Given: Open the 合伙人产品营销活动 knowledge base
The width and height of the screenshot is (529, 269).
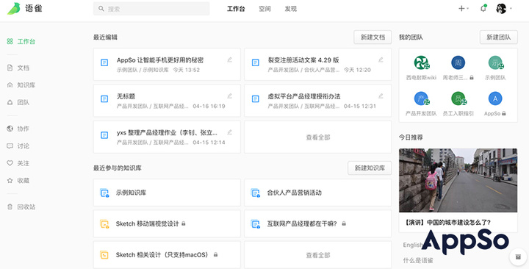Looking at the screenshot, I should (x=318, y=193).
